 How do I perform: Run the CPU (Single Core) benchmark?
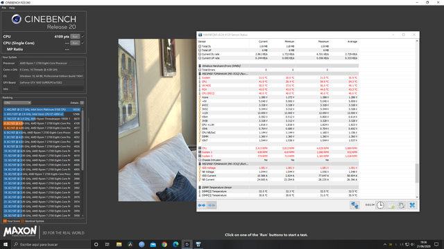click(75, 43)
